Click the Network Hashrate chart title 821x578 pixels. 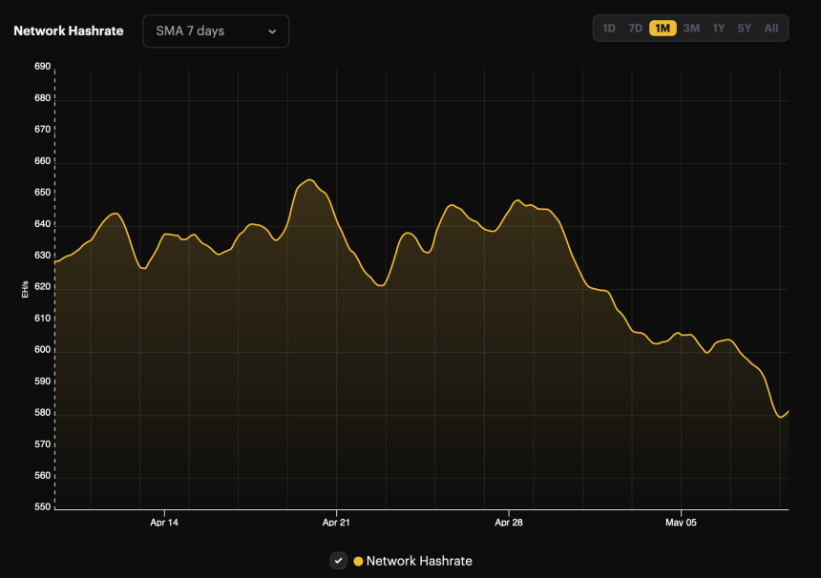tap(69, 31)
